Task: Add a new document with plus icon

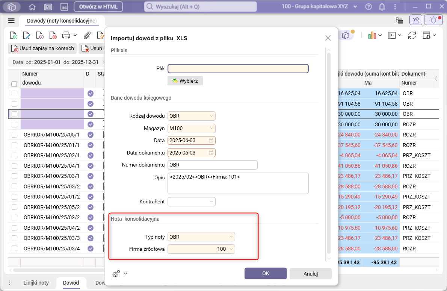Action: click(x=14, y=35)
